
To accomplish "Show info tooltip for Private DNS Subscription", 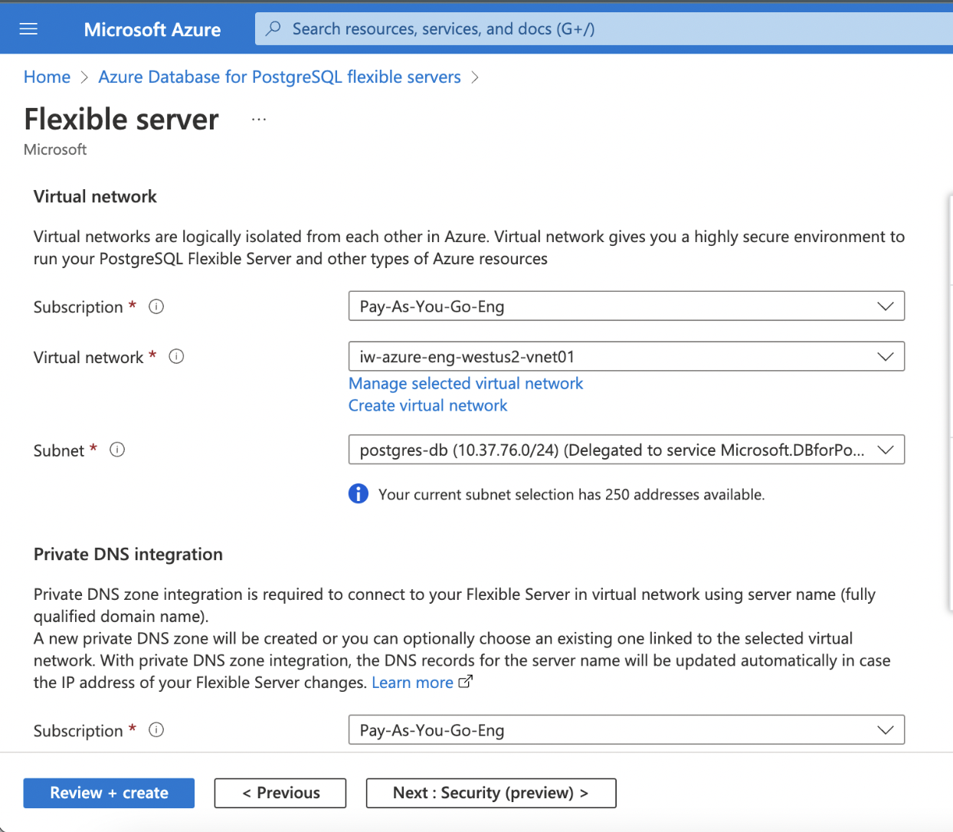I will point(156,730).
